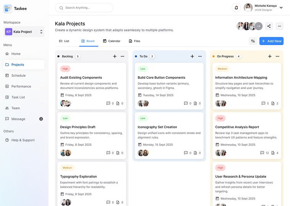290x206 pixels.
Task: Select Projects in the sidebar menu
Action: point(24,65)
